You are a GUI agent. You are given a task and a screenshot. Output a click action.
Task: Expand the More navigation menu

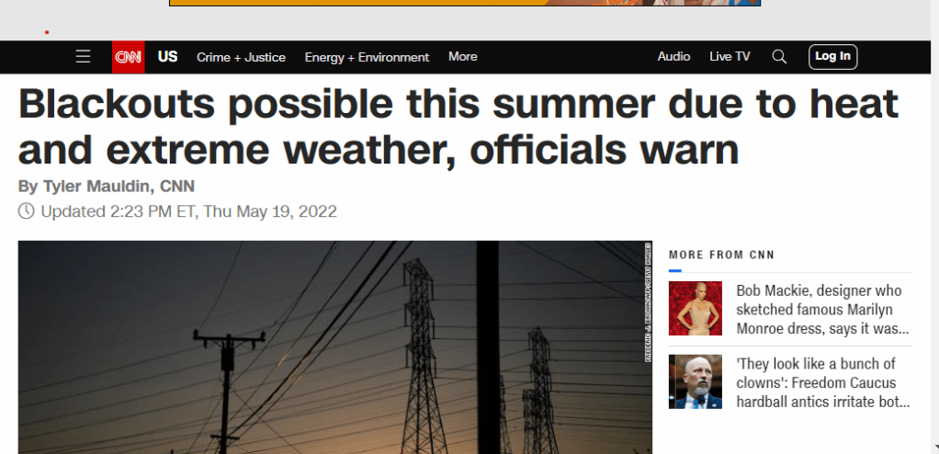click(x=462, y=57)
